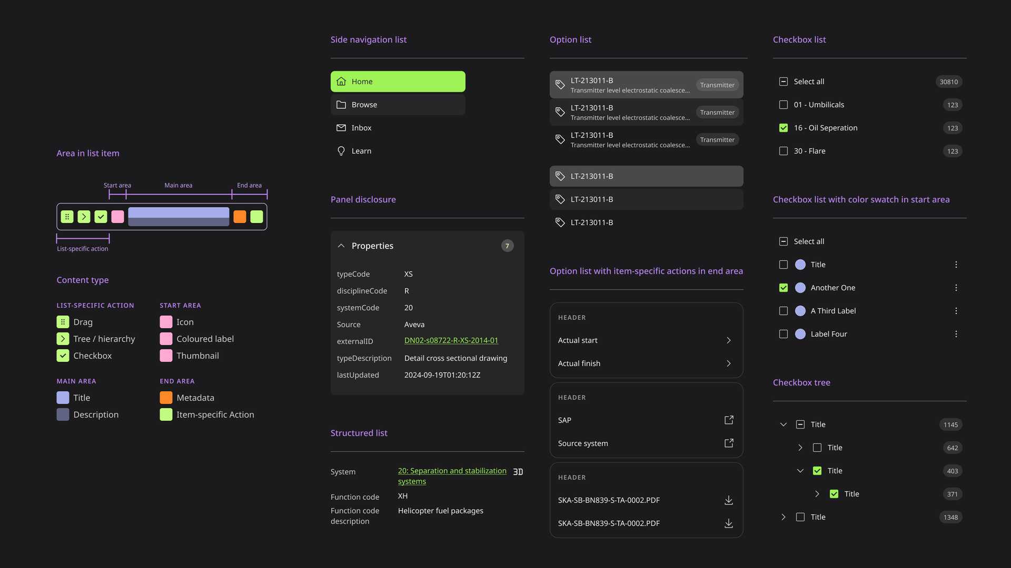This screenshot has width=1011, height=568.
Task: Collapse the Properties panel with the chevron
Action: pos(341,246)
